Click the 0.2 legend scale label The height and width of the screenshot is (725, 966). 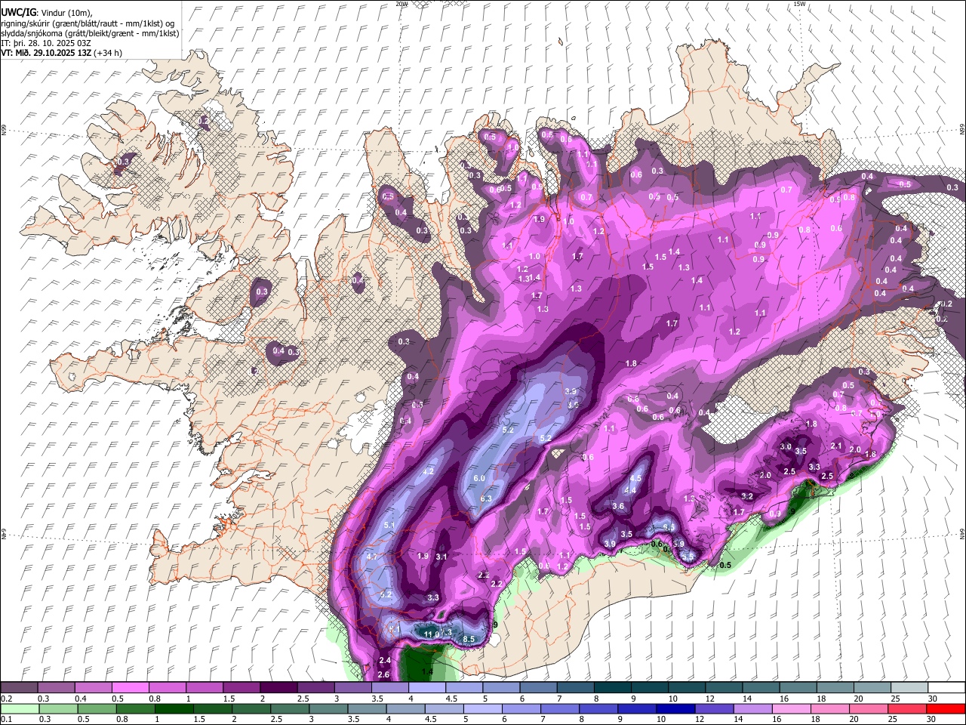point(6,699)
